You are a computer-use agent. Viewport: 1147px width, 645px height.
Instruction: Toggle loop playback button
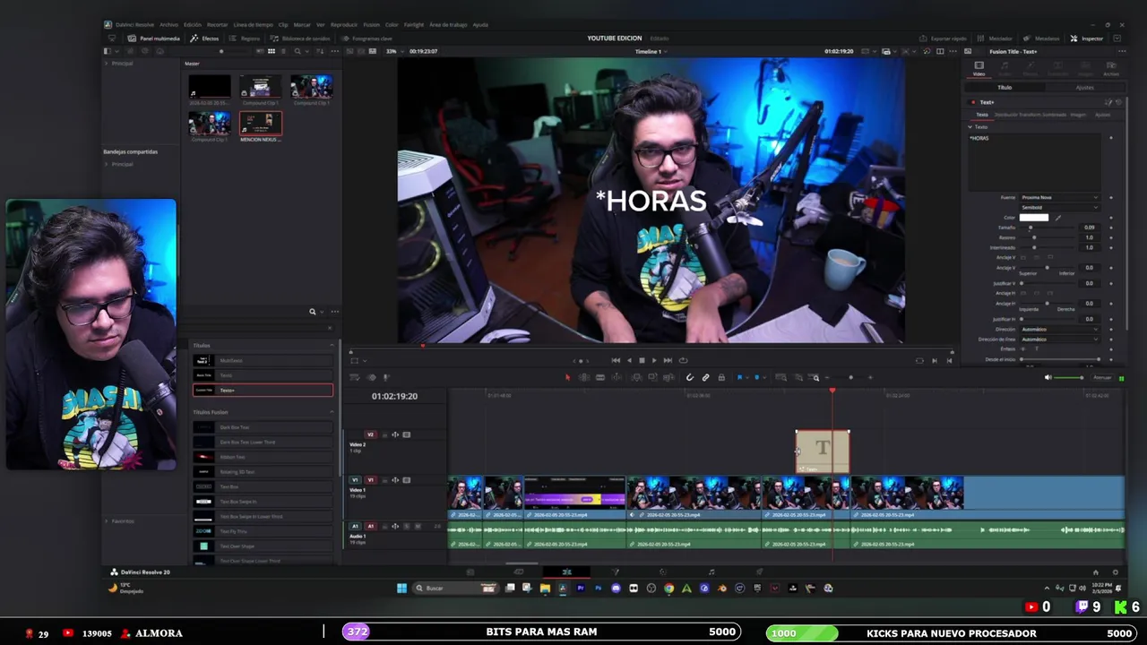(x=683, y=360)
